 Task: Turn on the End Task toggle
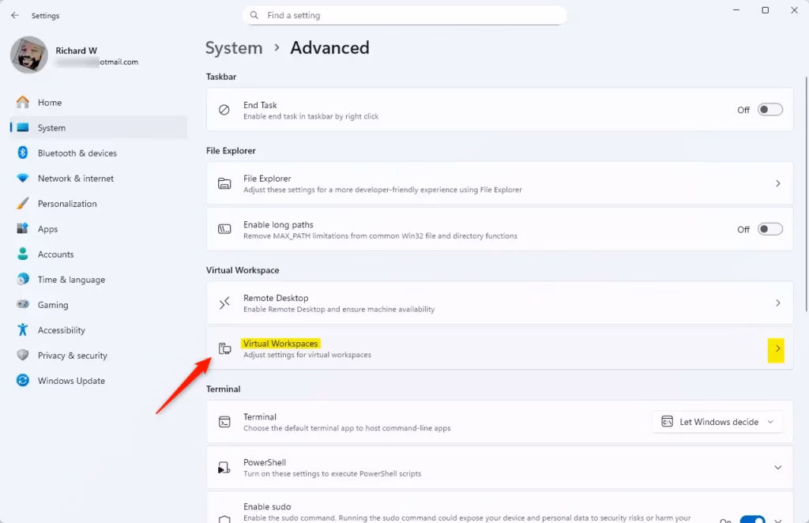[769, 110]
